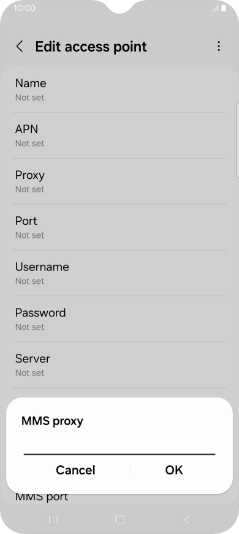The height and width of the screenshot is (534, 239).
Task: Cancel the MMS proxy dialog
Action: 75,470
